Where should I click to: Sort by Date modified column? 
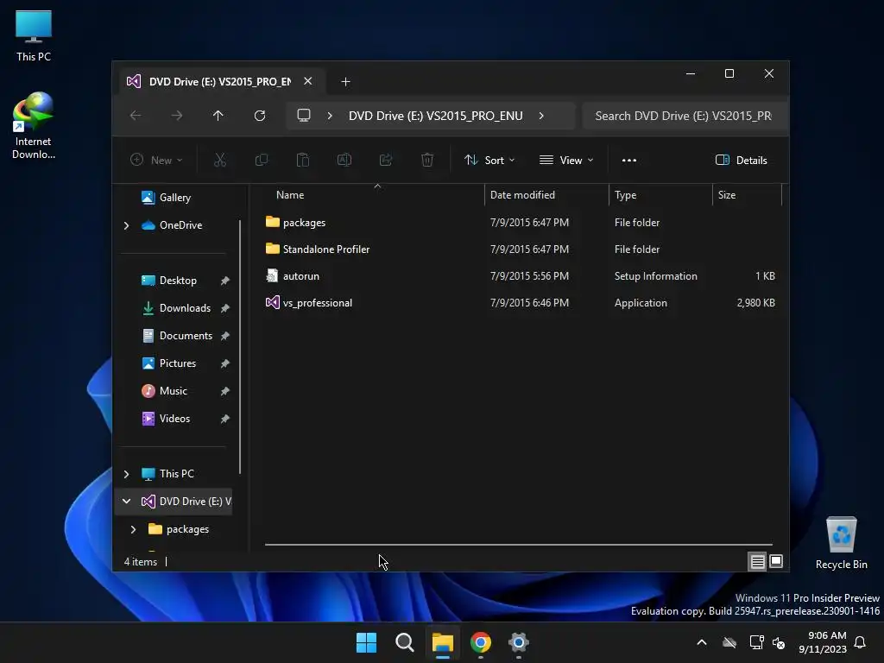point(522,195)
